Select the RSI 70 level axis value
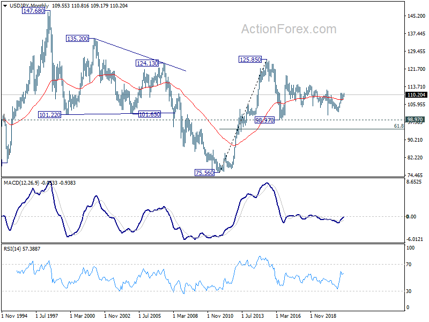The width and height of the screenshot is (429, 322). [410, 265]
